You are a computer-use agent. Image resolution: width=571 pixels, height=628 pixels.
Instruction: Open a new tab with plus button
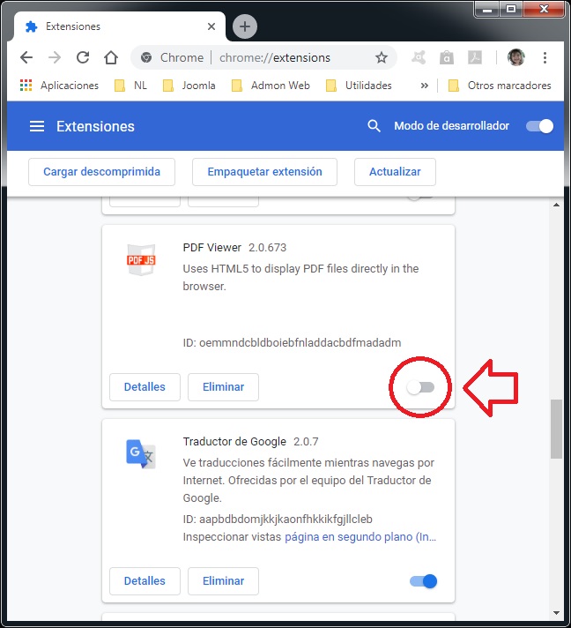[x=245, y=26]
